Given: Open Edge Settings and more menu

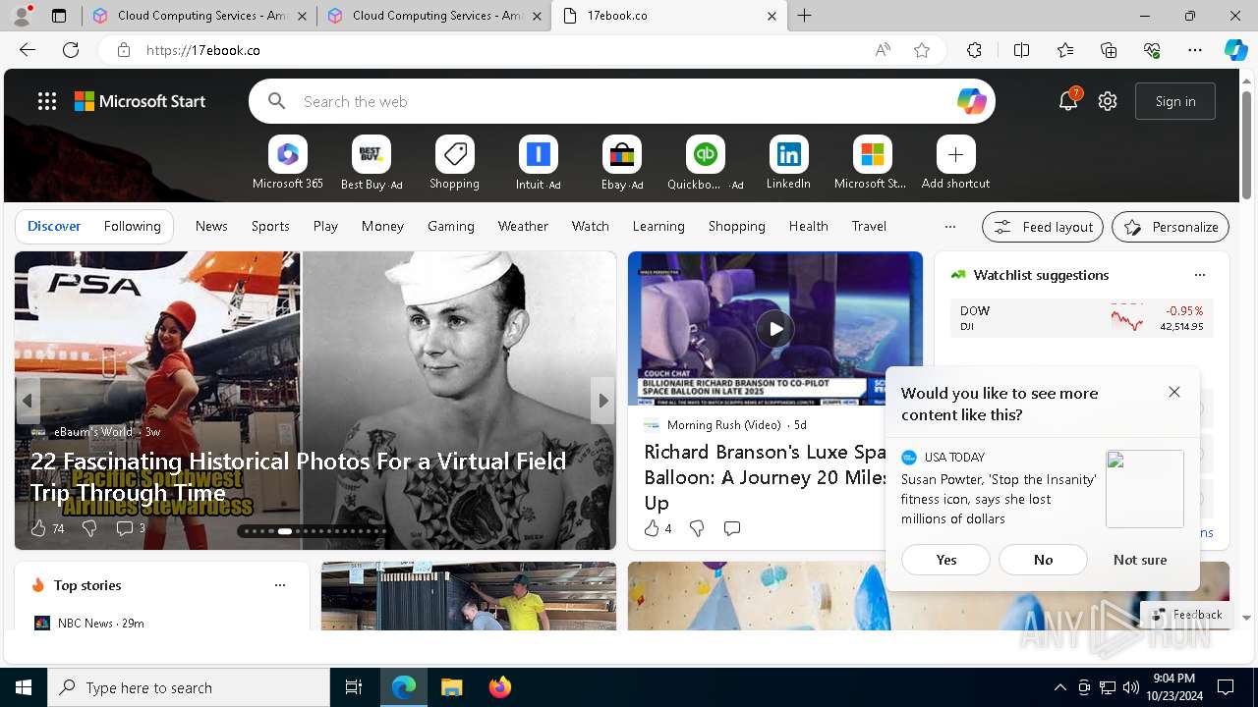Looking at the screenshot, I should coord(1195,50).
